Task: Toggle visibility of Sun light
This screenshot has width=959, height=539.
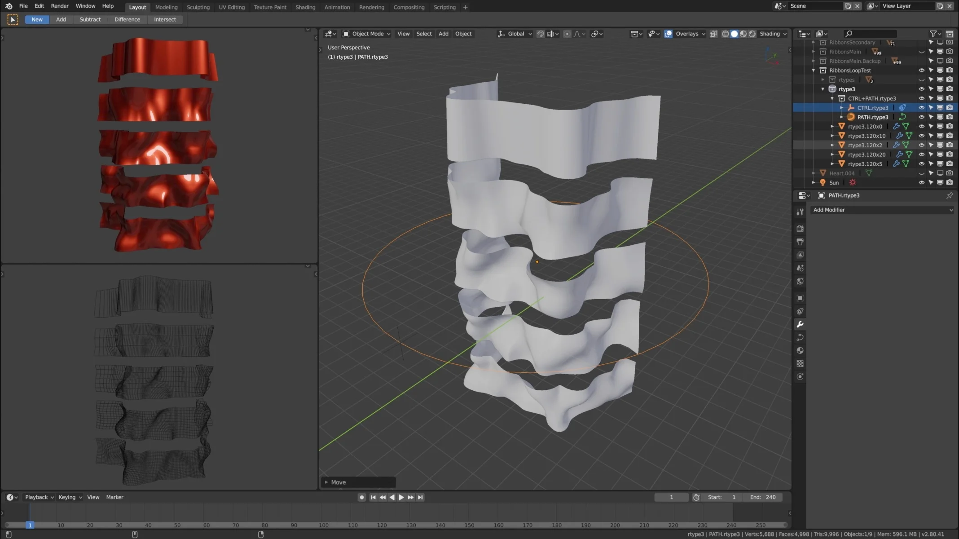Action: click(921, 182)
